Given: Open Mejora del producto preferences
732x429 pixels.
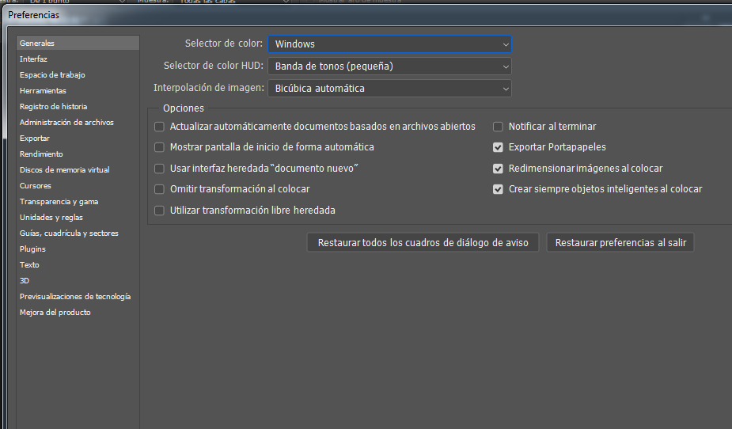Looking at the screenshot, I should (78, 313).
